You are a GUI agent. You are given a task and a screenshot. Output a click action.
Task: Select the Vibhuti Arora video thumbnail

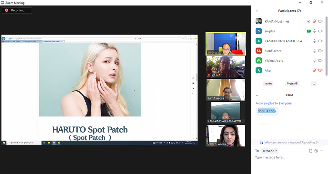(x=226, y=135)
